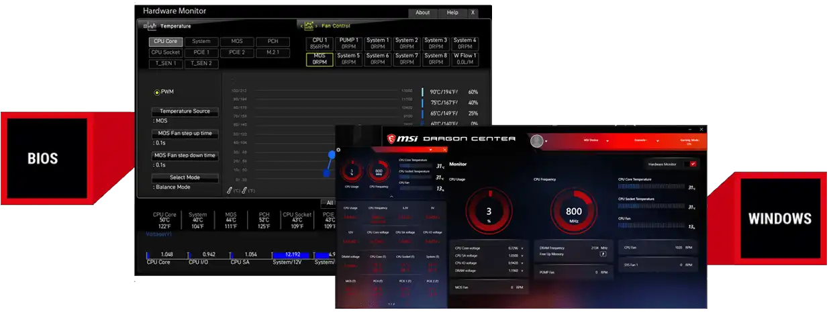831x327 pixels.
Task: Select System temperature sensor button
Action: [x=201, y=42]
